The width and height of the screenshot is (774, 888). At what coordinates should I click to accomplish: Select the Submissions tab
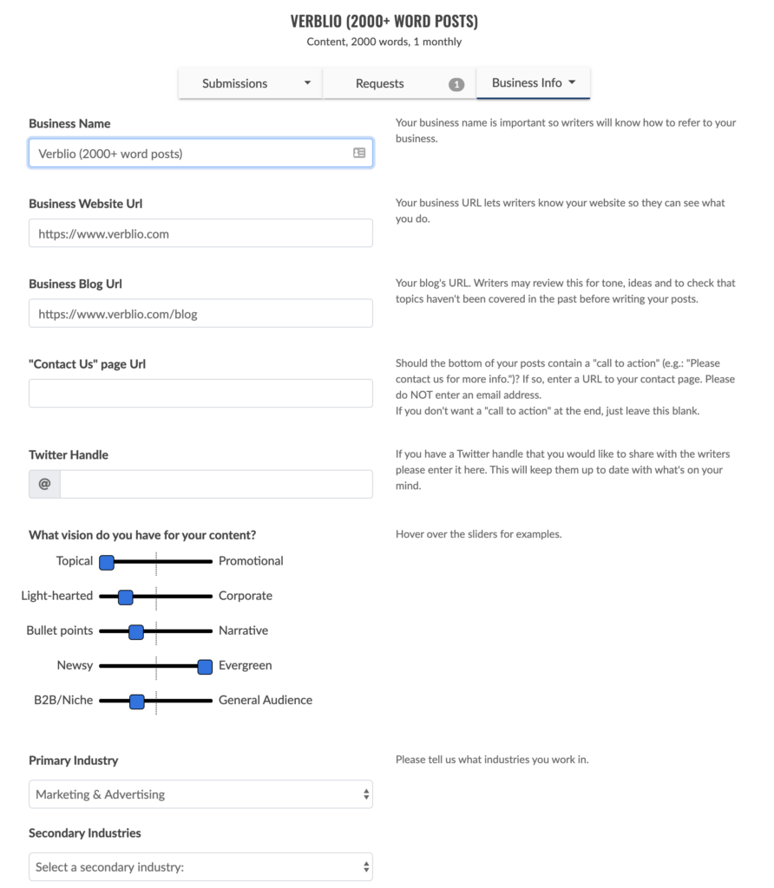(234, 84)
